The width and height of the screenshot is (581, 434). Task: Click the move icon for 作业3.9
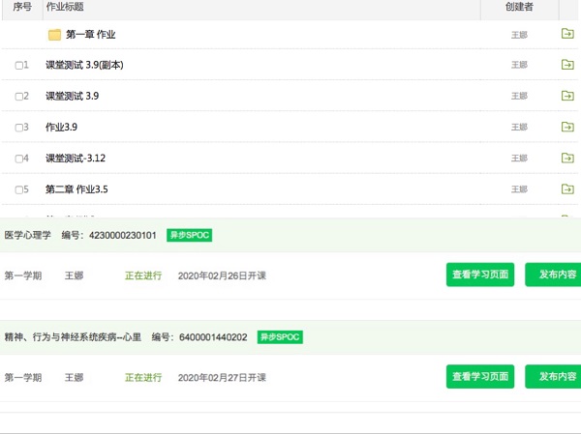tap(567, 128)
